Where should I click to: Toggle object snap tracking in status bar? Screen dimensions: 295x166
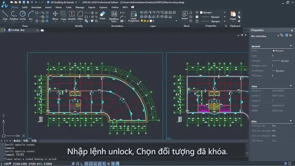click(x=95, y=164)
